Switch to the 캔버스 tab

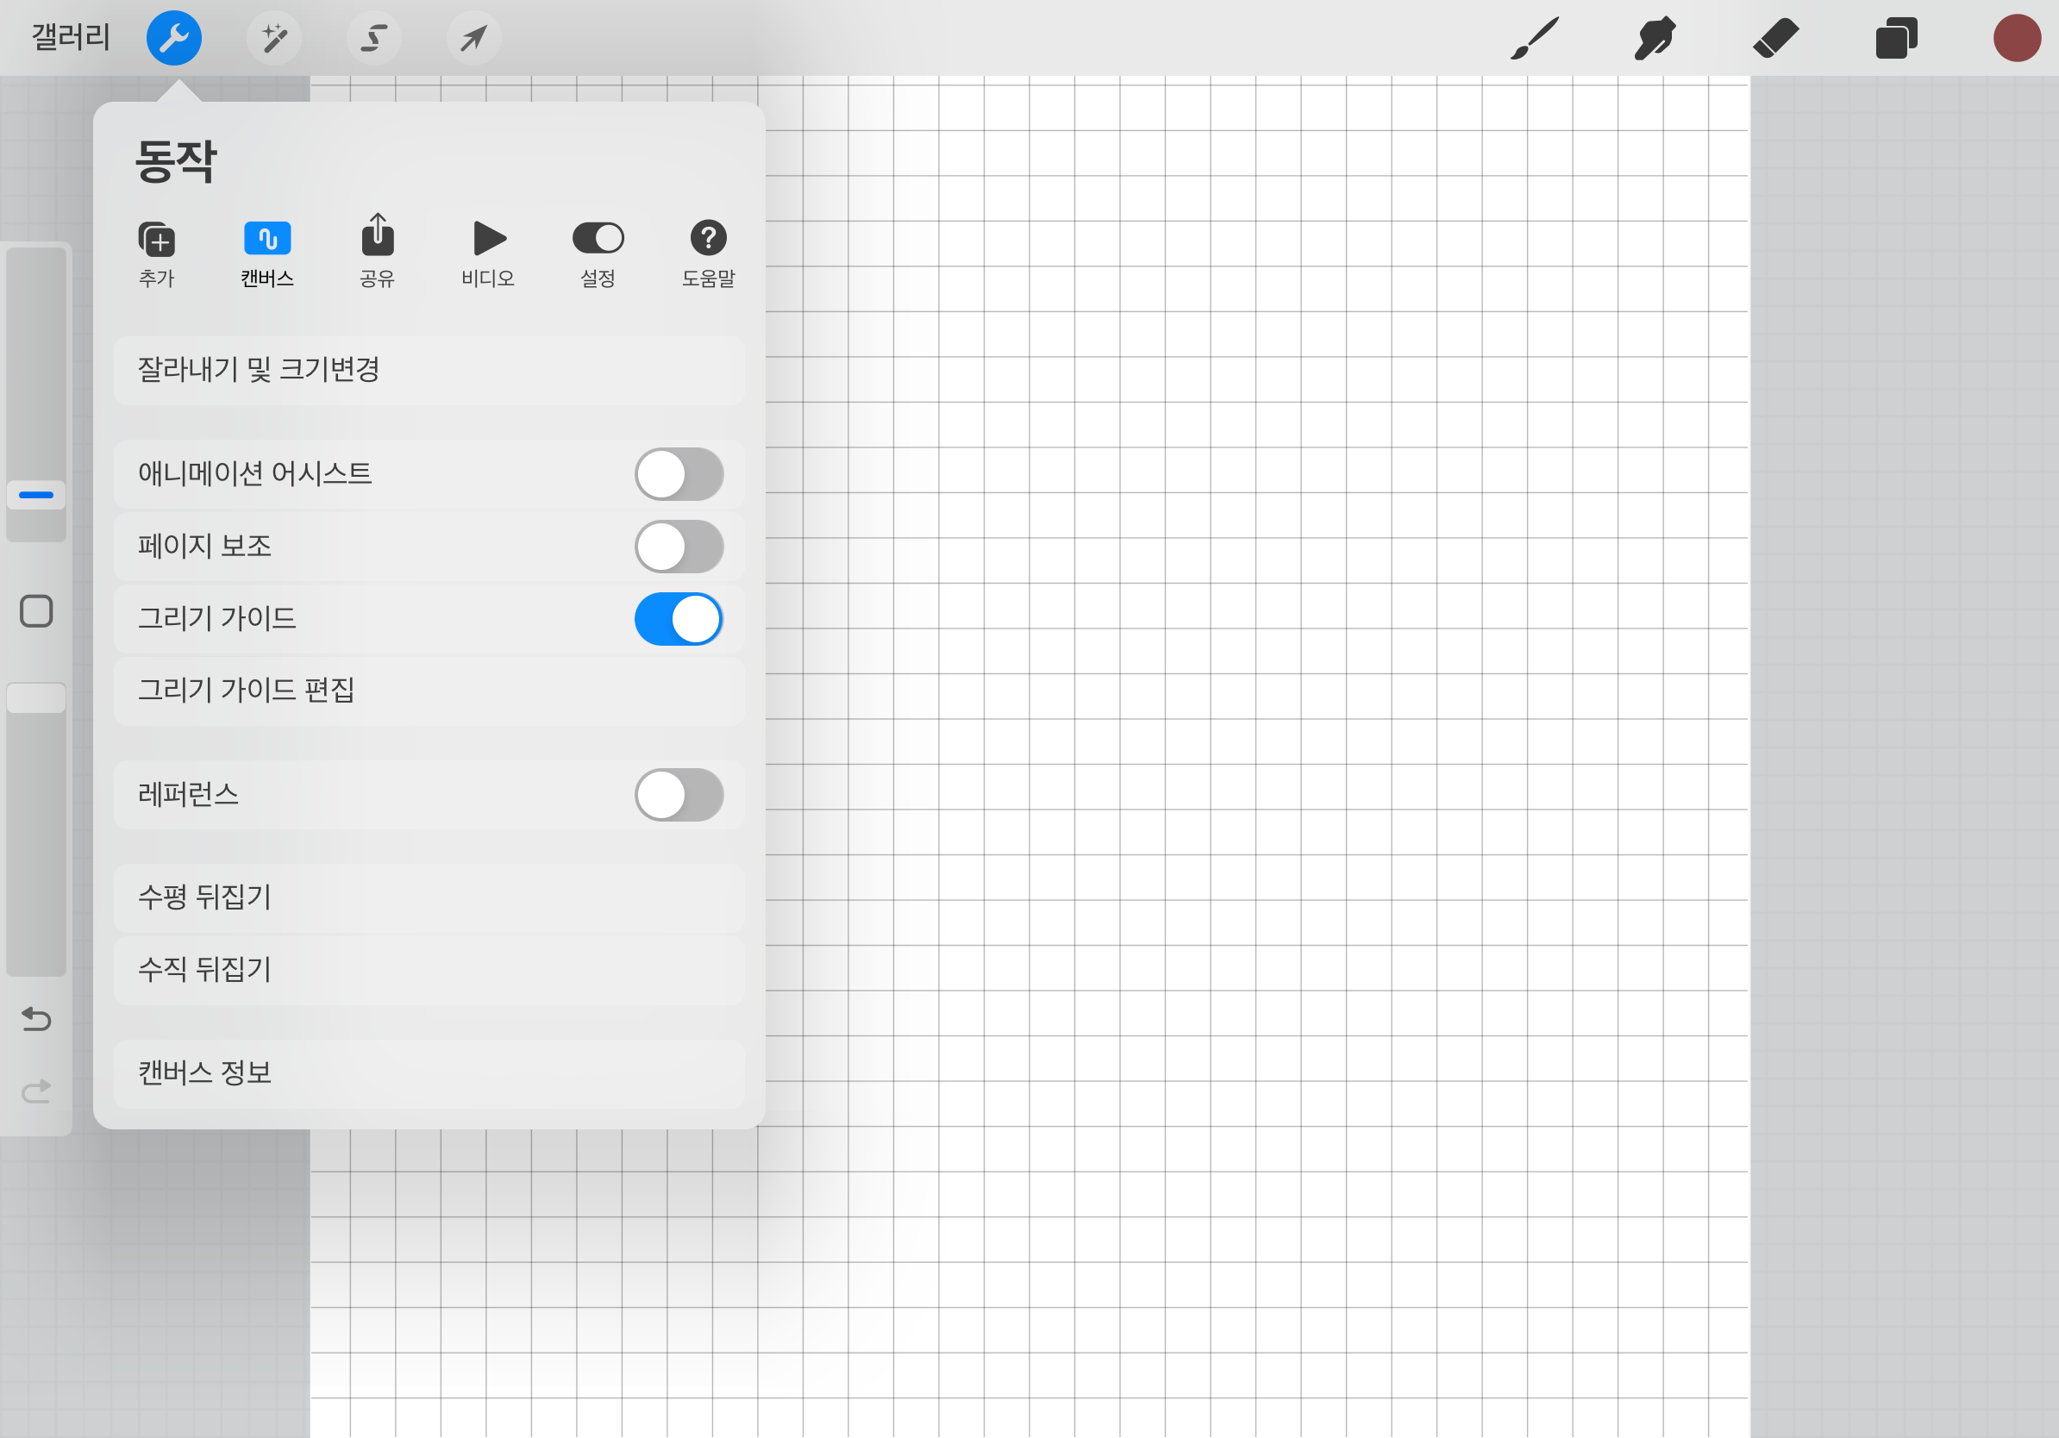coord(267,253)
